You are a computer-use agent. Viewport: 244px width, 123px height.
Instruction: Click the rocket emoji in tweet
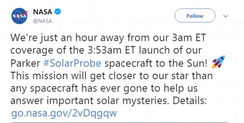[218, 62]
